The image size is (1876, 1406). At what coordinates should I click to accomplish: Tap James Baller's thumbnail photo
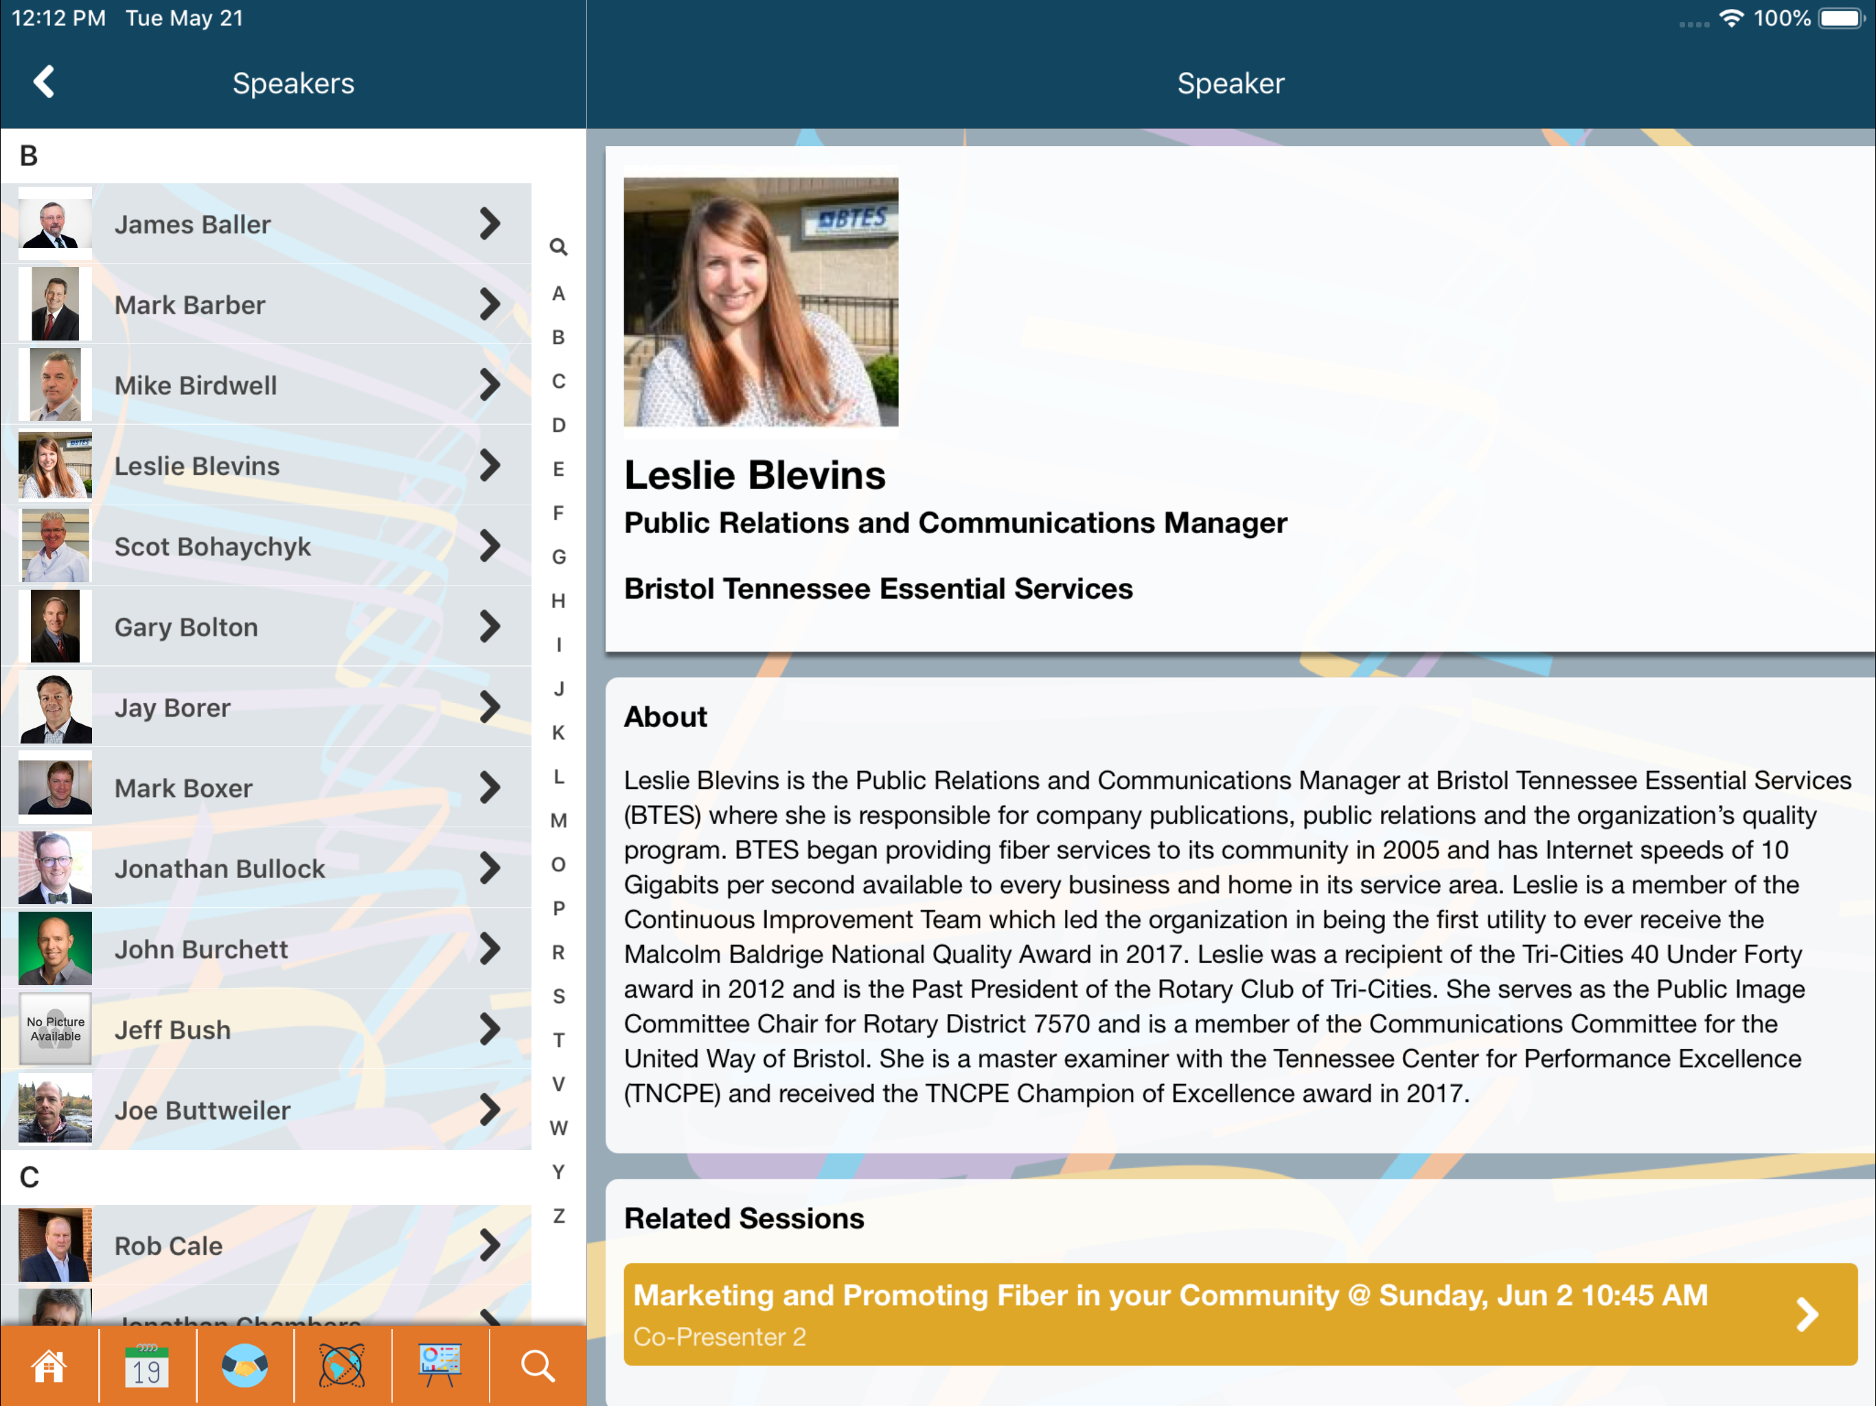click(x=55, y=224)
